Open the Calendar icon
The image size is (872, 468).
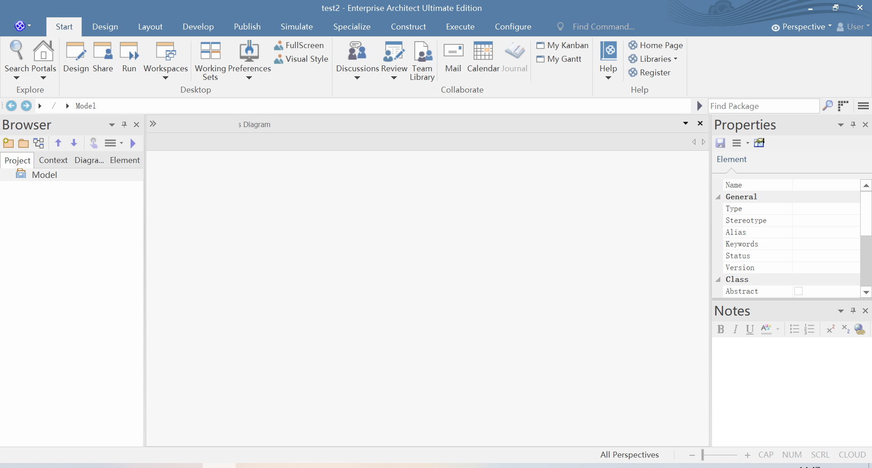(x=483, y=51)
